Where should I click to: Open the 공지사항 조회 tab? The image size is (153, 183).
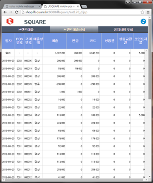pyautogui.click(x=123, y=29)
